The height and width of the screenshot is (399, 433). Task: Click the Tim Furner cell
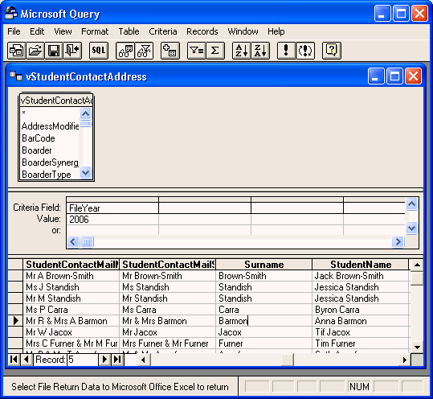[361, 343]
